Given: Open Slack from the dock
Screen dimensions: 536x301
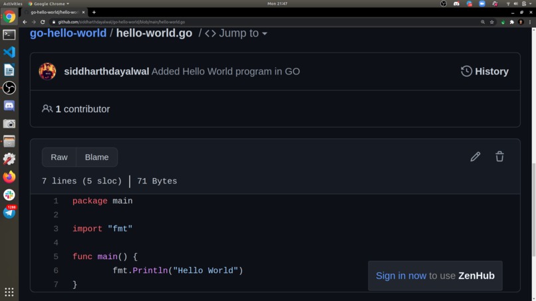Looking at the screenshot, I should click(9, 195).
